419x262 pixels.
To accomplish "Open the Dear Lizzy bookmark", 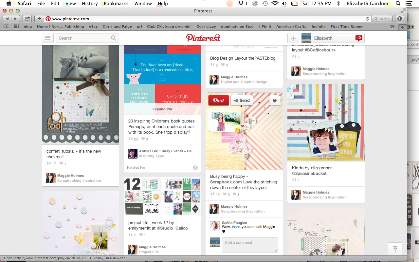I will (x=206, y=27).
